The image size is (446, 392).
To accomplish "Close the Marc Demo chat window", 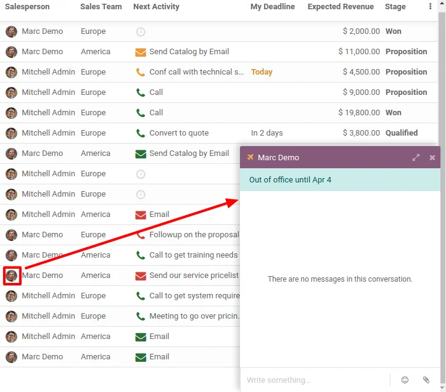I will click(x=432, y=158).
